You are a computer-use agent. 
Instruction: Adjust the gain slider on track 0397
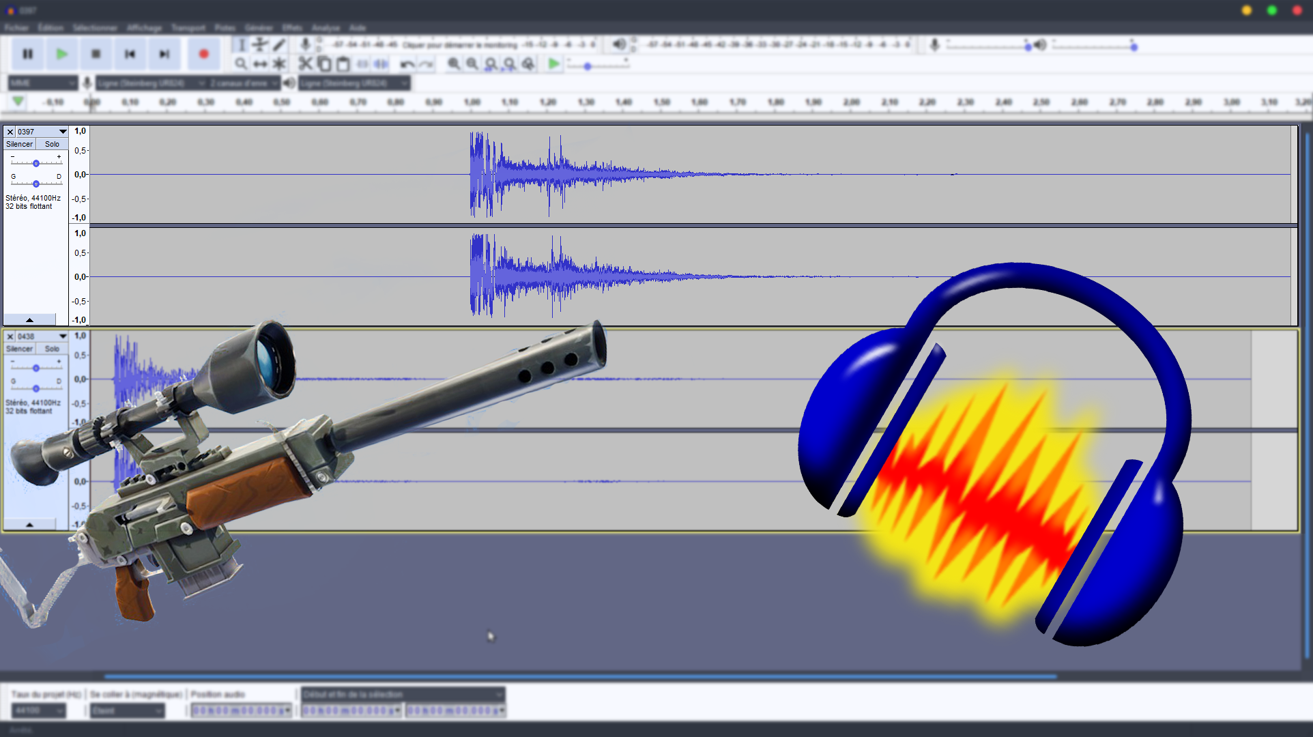[x=36, y=163]
